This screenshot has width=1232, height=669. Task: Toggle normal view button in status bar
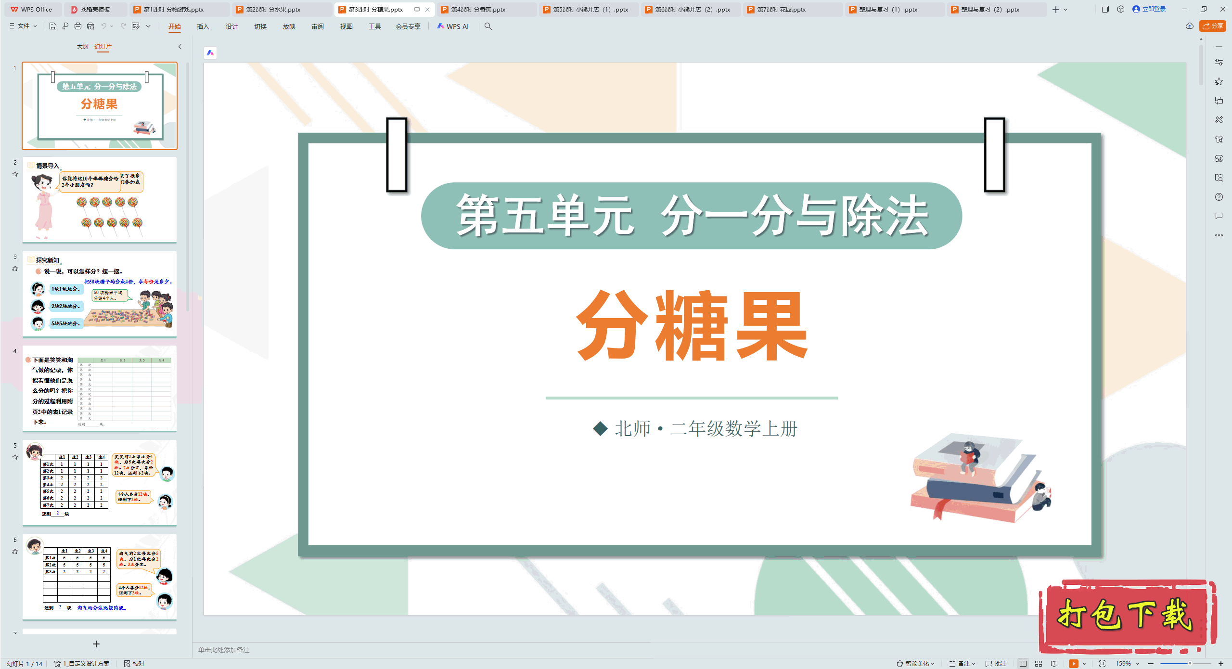1023,663
